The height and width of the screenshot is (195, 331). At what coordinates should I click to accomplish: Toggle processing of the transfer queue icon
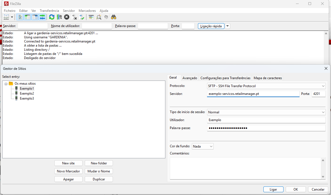59,17
